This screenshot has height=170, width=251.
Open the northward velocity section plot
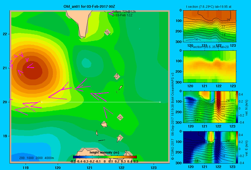(210, 107)
